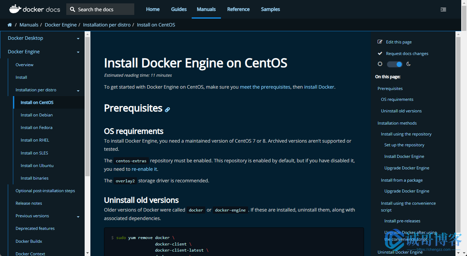Open Docker Buildx in sidebar
Image resolution: width=467 pixels, height=256 pixels.
[29, 241]
